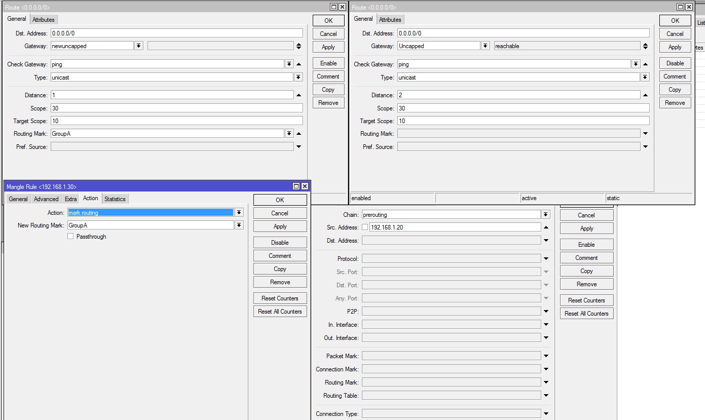705x420 pixels.
Task: Click Target Scope field in Uncapped Route window
Action: (523, 121)
